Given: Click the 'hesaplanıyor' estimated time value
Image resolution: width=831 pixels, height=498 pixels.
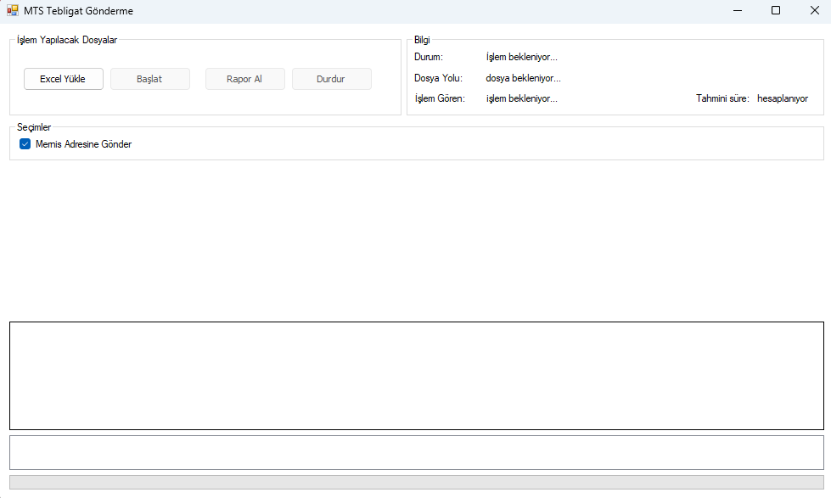Looking at the screenshot, I should [x=783, y=98].
